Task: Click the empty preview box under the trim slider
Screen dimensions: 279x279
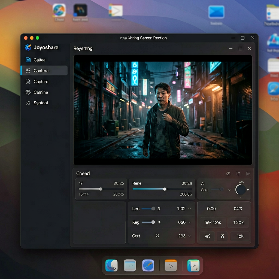Action: [x=99, y=222]
